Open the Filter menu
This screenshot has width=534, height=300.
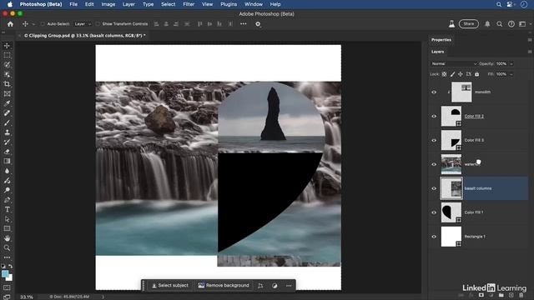point(189,4)
